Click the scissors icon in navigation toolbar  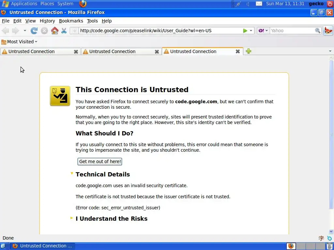pos(64,31)
